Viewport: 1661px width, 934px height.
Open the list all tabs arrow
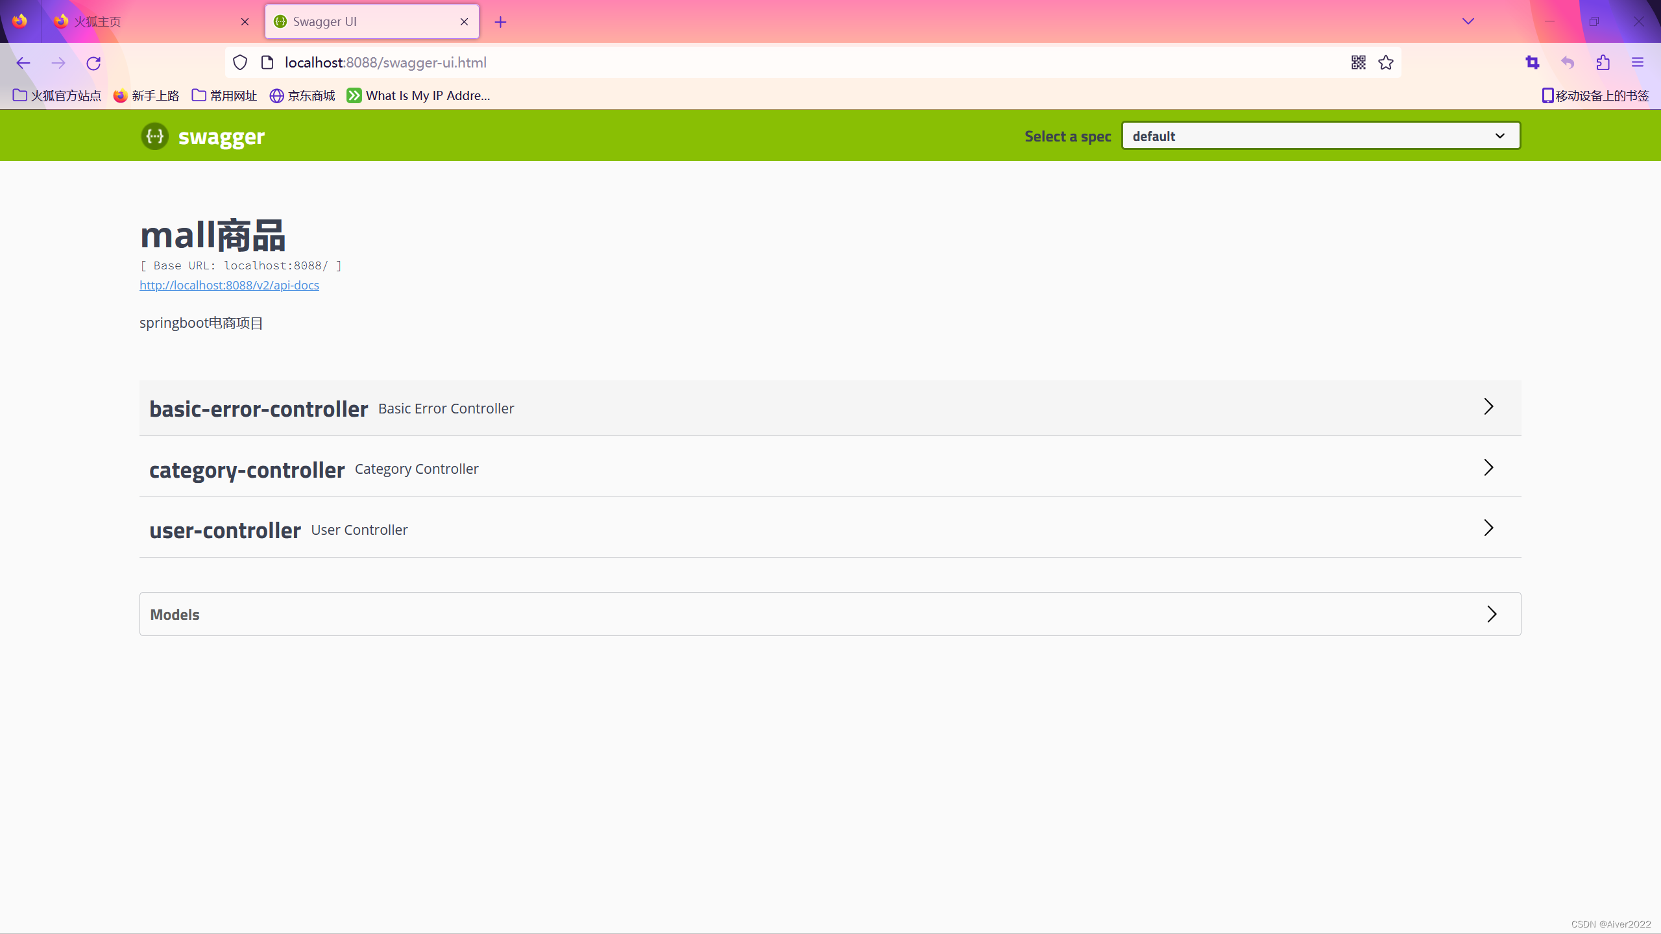[x=1468, y=21]
